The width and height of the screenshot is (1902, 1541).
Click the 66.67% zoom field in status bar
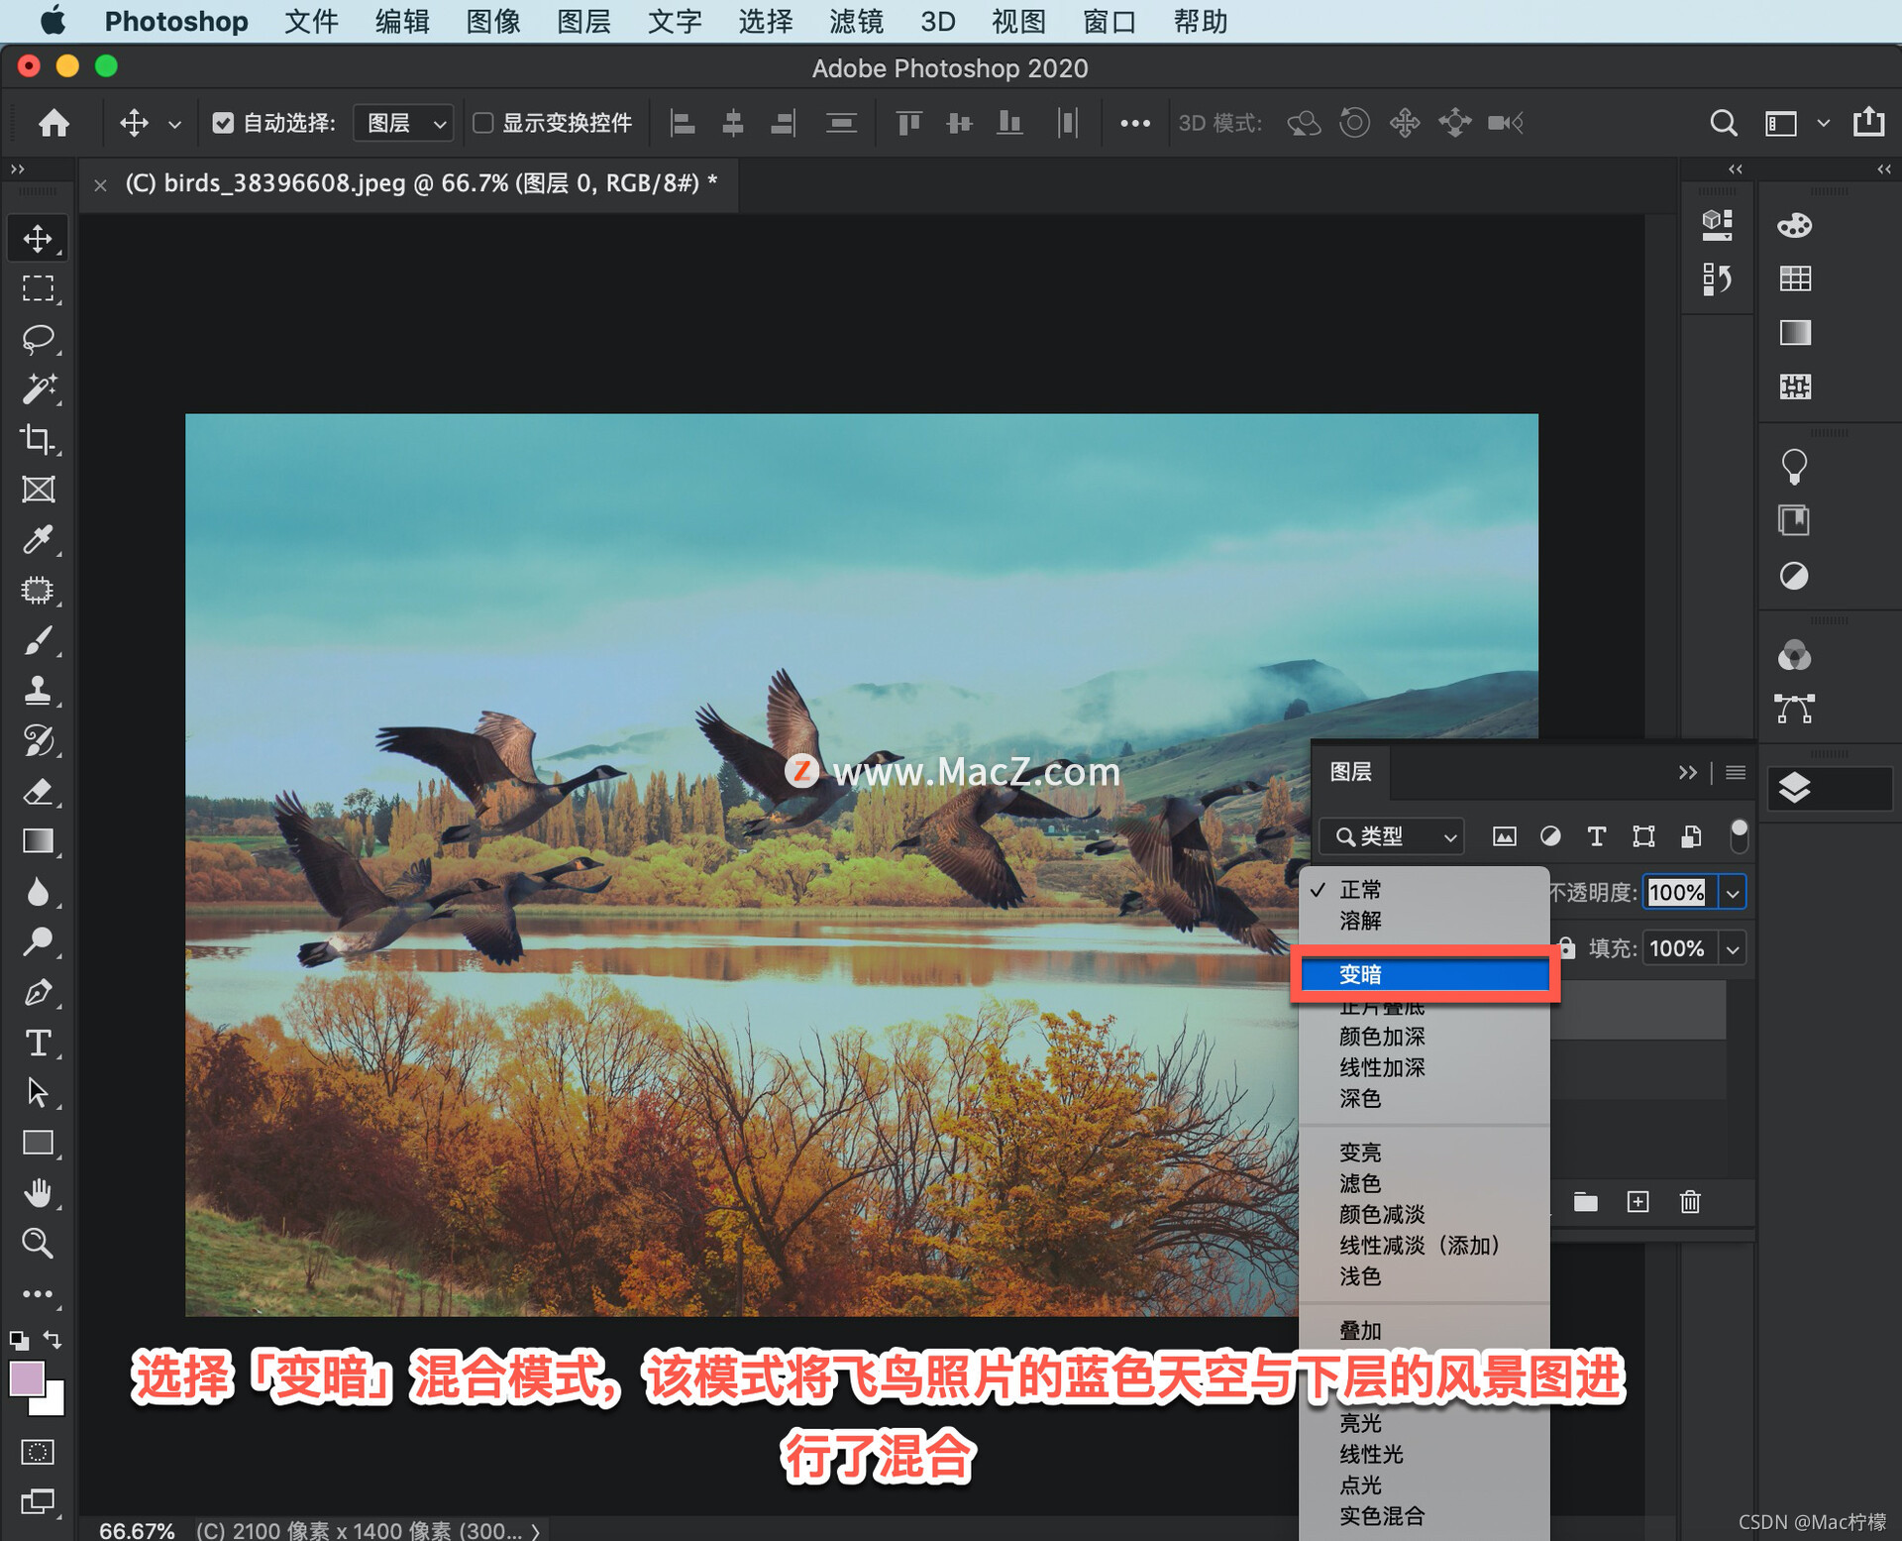point(136,1529)
